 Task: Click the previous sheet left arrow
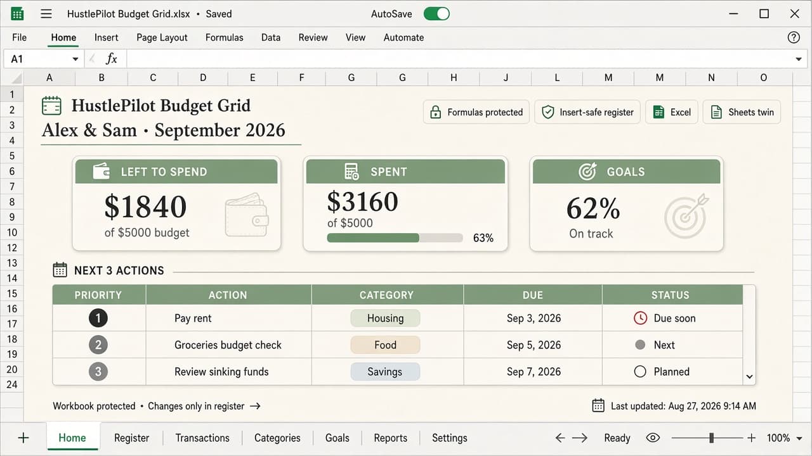click(560, 438)
